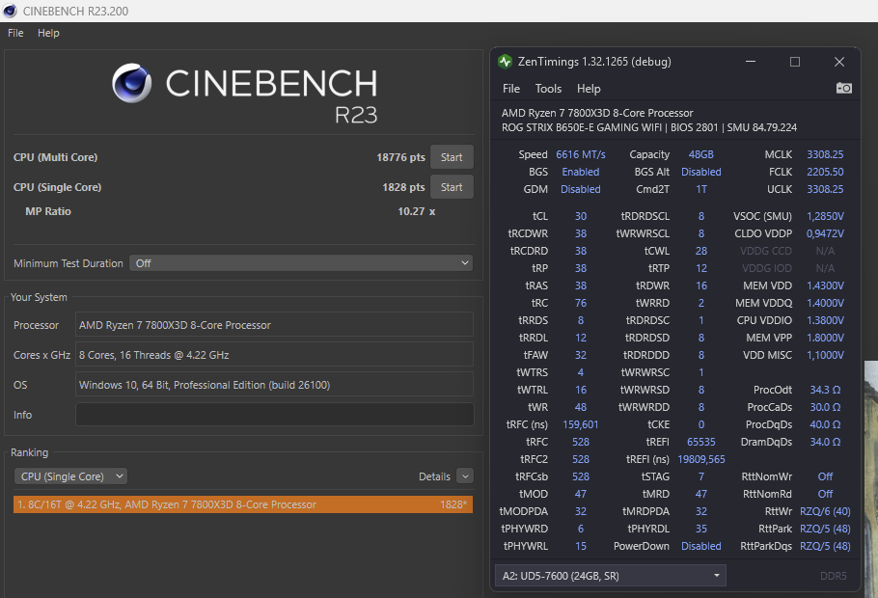The image size is (878, 598).
Task: Click the VDD MISC 1,1000V value
Action: point(825,355)
